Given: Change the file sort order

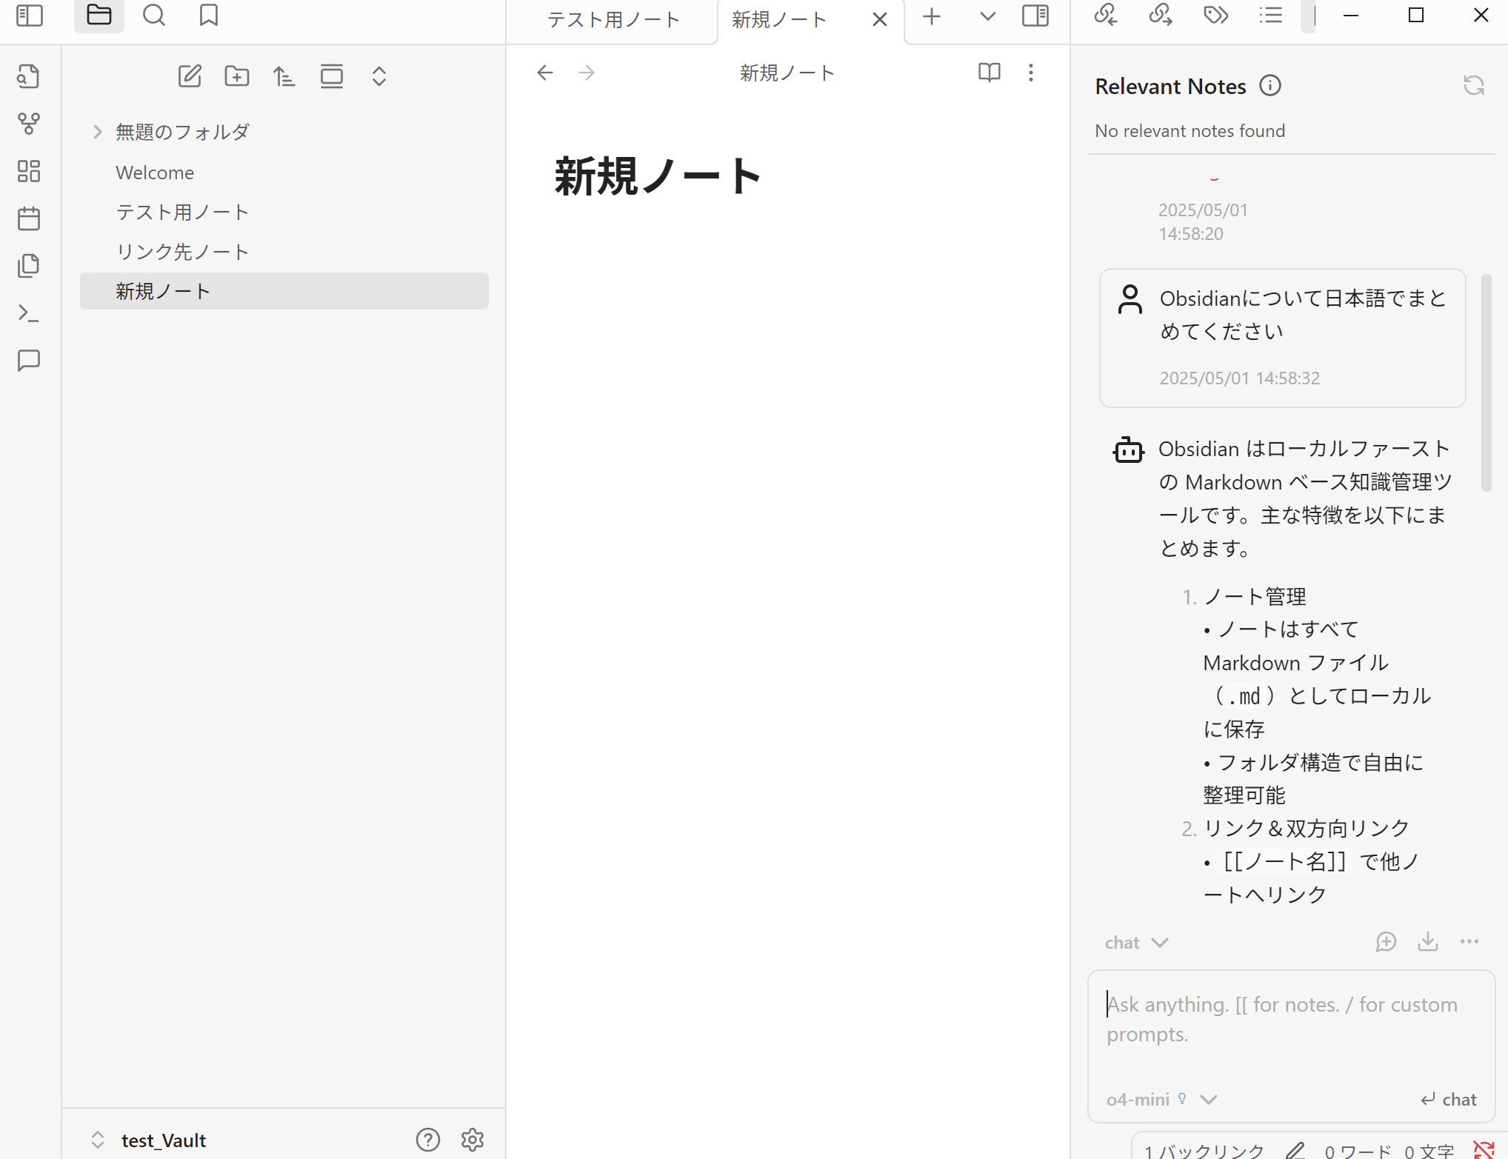Looking at the screenshot, I should click(284, 76).
